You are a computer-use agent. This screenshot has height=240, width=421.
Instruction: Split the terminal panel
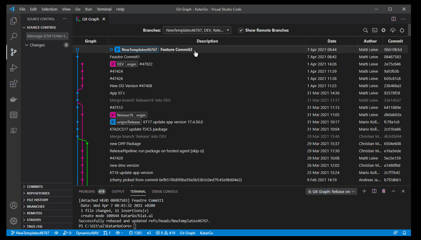(374, 191)
